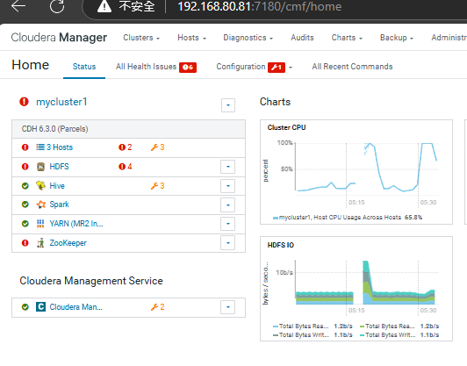Click the Cloudera Management Service C icon

[x=40, y=306]
